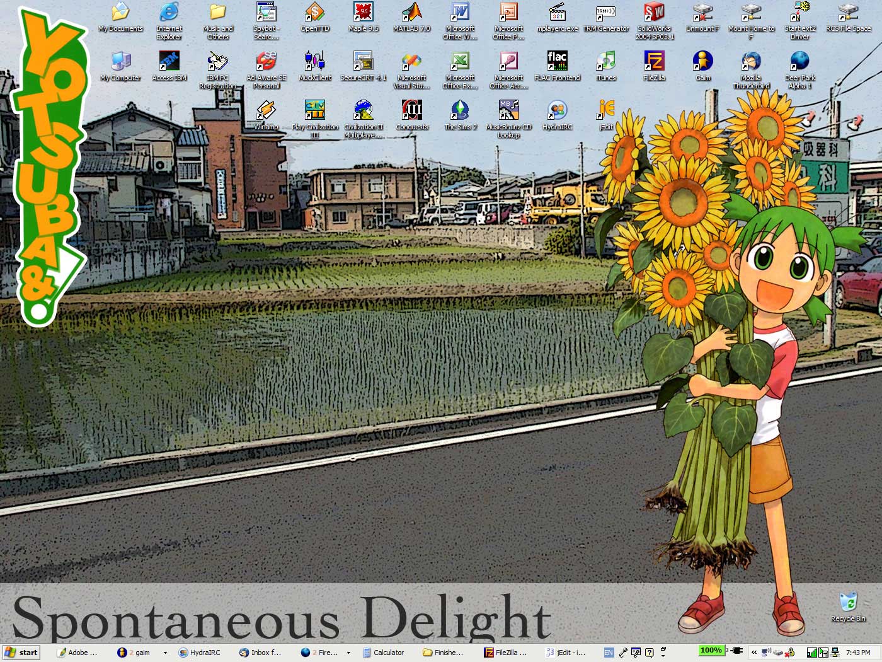This screenshot has height=662, width=882.
Task: Select the MusicBrainz CD Lookup icon
Action: tap(508, 119)
